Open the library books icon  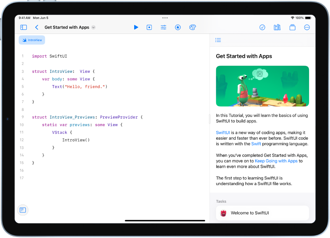(277, 27)
